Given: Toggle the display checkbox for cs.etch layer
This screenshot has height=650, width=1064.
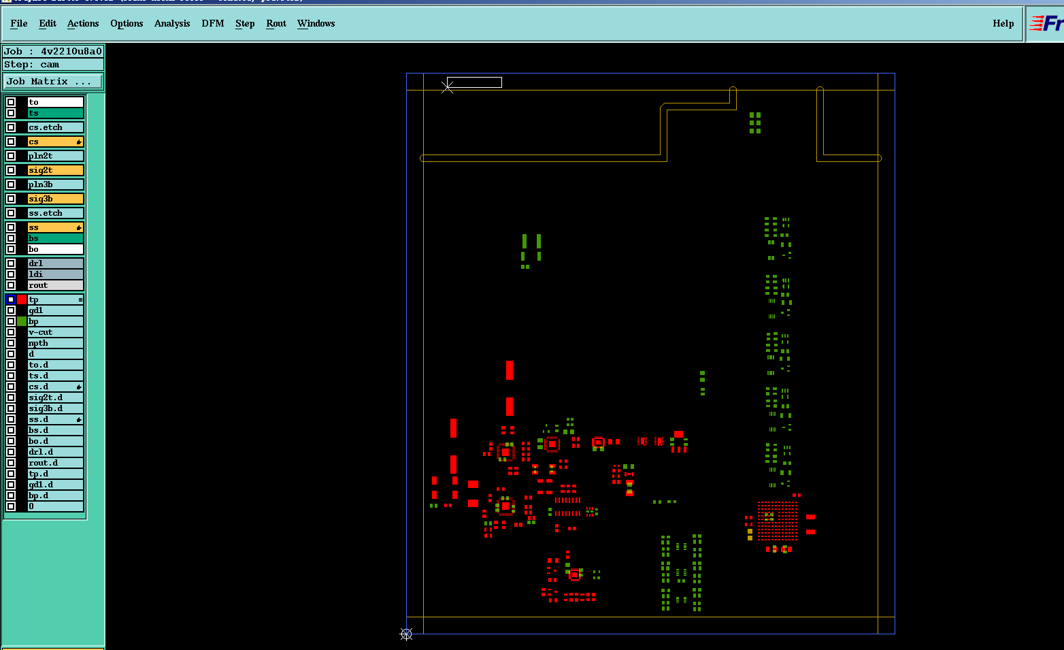Looking at the screenshot, I should tap(11, 127).
